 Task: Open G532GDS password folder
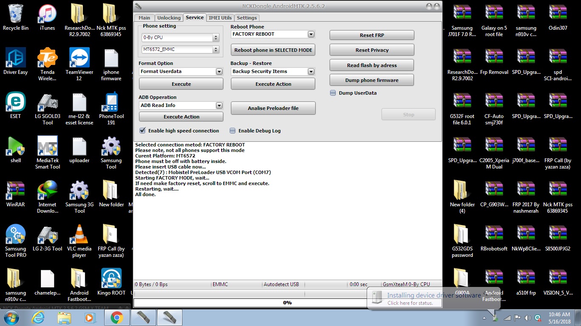coord(462,242)
